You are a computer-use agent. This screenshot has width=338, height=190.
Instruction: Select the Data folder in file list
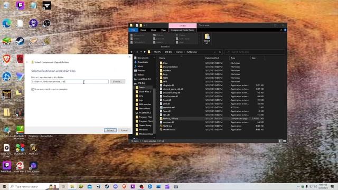[x=165, y=63]
